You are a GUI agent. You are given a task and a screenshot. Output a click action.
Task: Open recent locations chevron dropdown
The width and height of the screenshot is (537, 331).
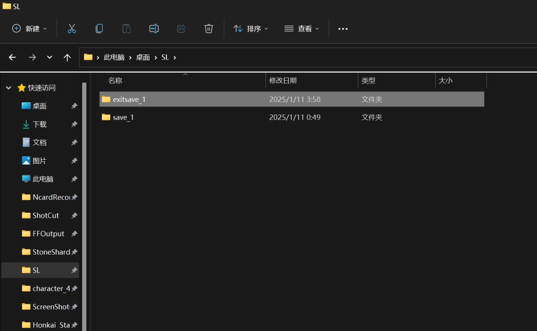tap(50, 57)
